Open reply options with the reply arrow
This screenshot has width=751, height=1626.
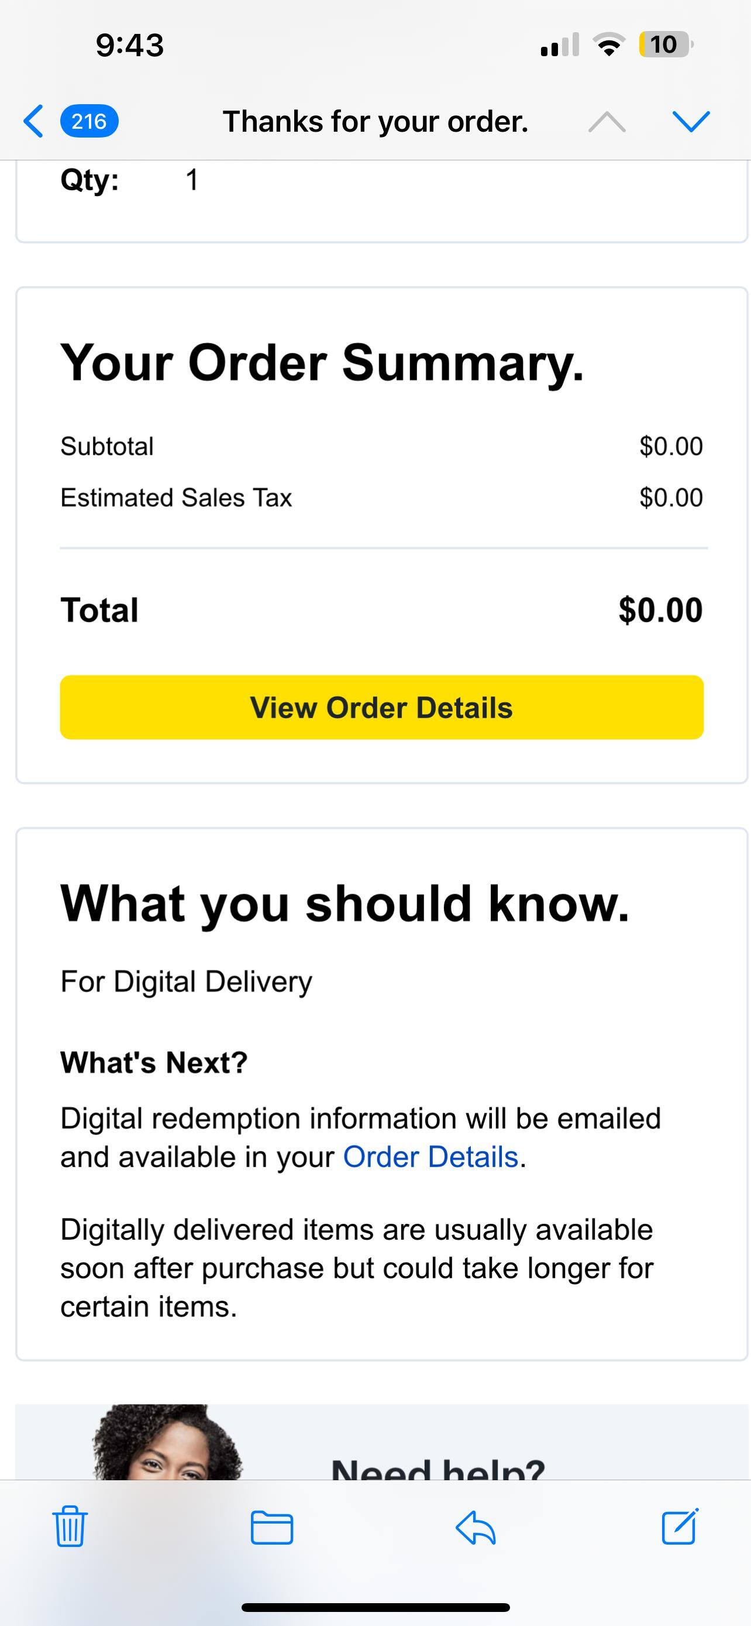[x=476, y=1528]
